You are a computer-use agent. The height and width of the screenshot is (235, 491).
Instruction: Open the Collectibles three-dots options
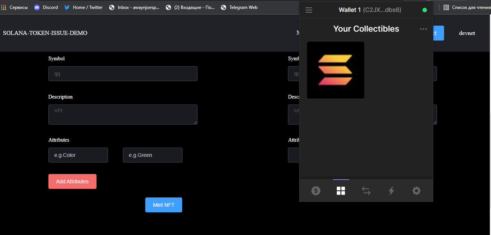coord(423,29)
